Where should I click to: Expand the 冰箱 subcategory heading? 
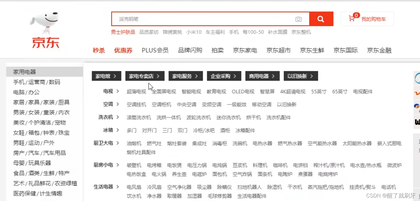[111, 130]
